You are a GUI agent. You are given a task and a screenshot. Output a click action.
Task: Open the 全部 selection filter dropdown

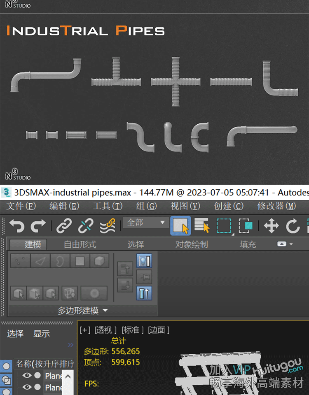tap(146, 223)
